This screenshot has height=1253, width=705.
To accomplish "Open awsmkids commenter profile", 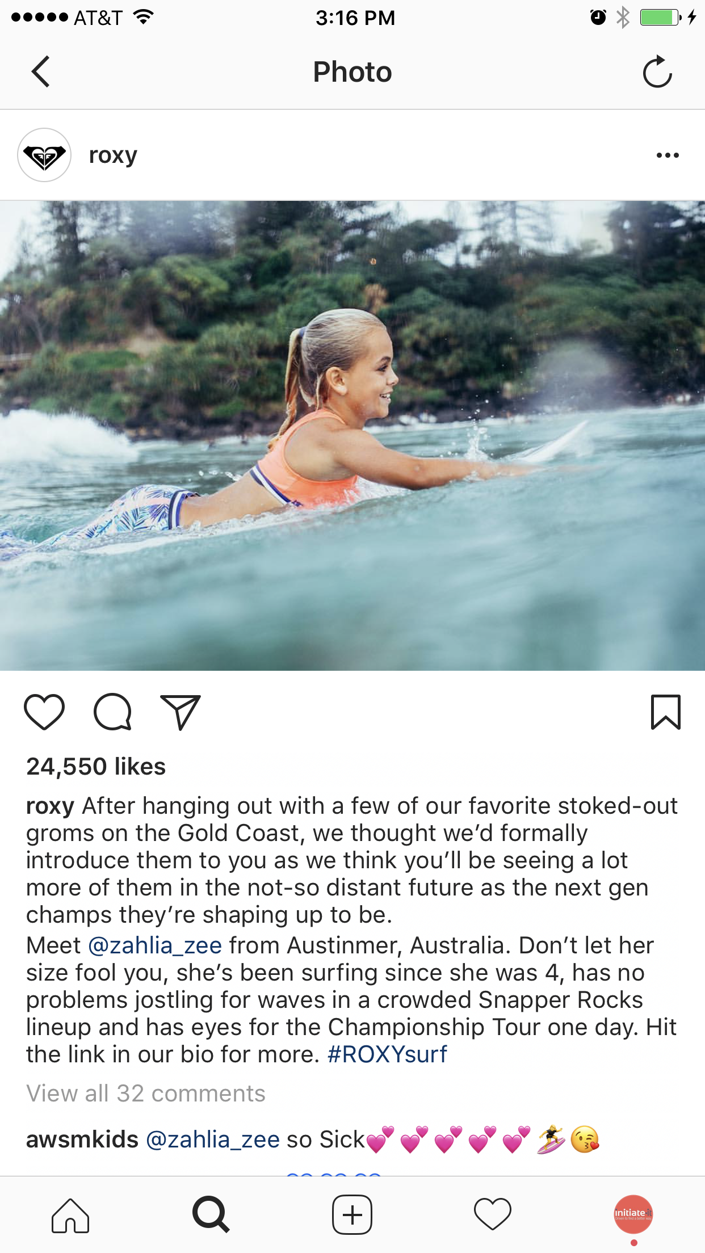I will (x=82, y=1140).
